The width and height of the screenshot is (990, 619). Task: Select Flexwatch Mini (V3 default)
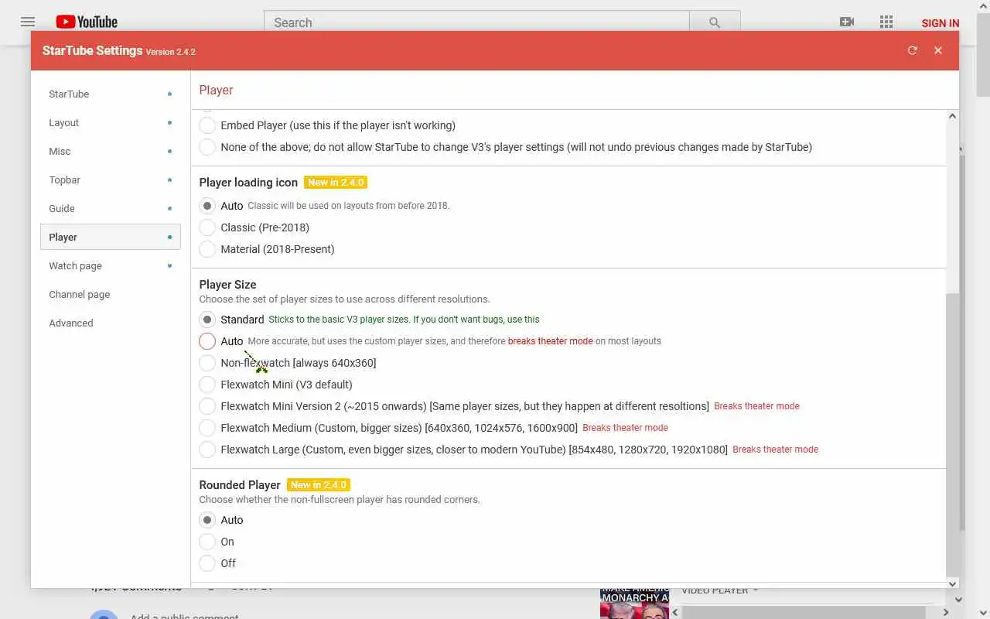tap(207, 385)
